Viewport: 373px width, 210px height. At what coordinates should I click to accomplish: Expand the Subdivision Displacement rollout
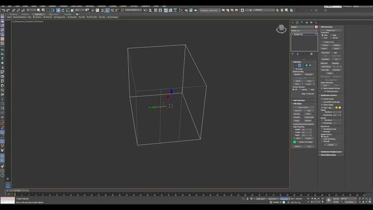click(330, 152)
